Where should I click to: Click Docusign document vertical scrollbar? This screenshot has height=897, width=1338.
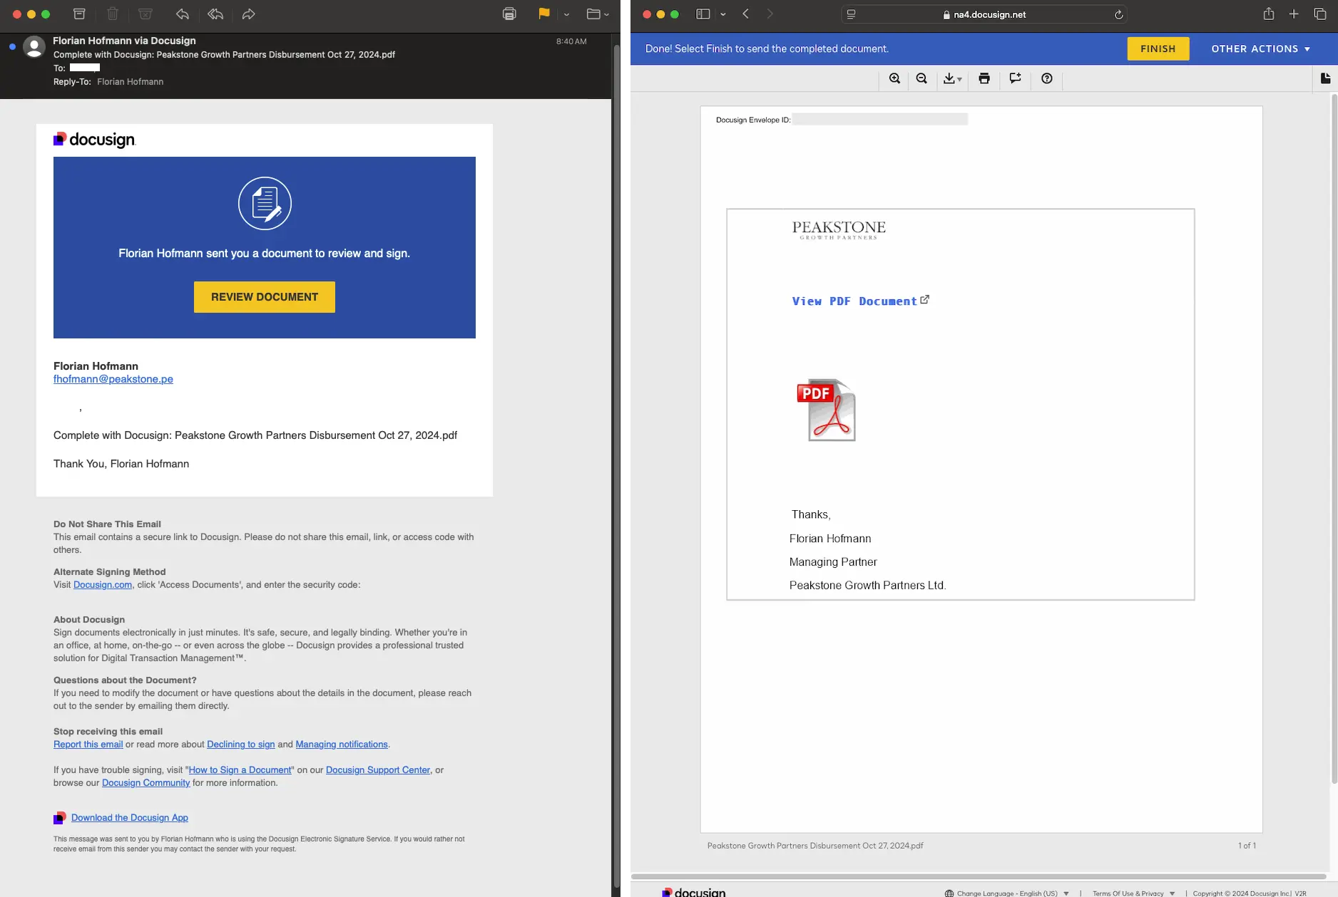point(1334,438)
